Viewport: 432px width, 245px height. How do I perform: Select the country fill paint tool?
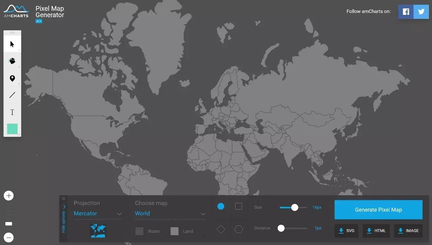(12, 61)
